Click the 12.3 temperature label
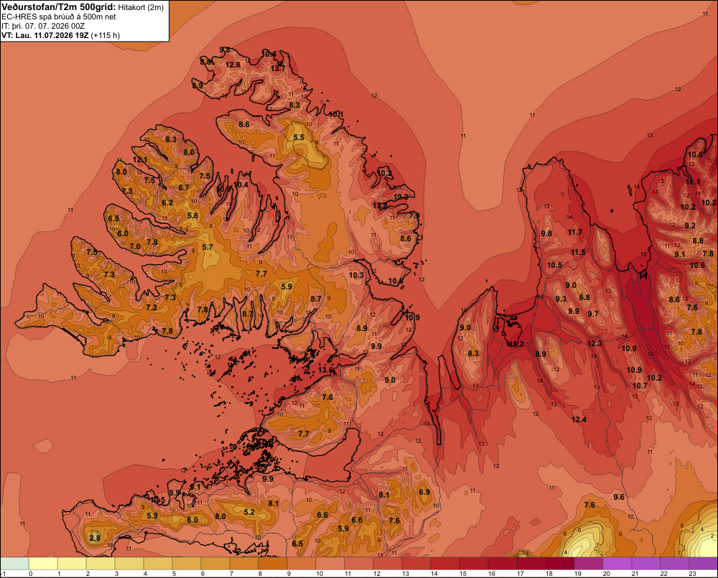Screen dimensions: 718x578 [595, 343]
